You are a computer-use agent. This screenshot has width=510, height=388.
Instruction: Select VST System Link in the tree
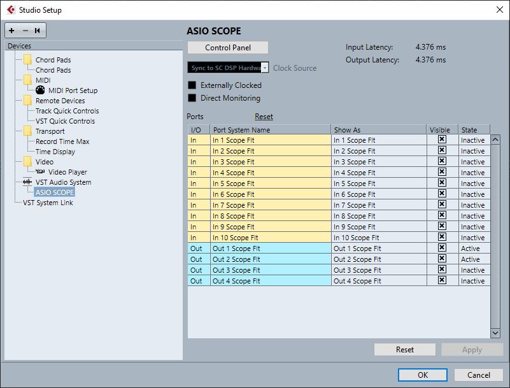coord(48,203)
